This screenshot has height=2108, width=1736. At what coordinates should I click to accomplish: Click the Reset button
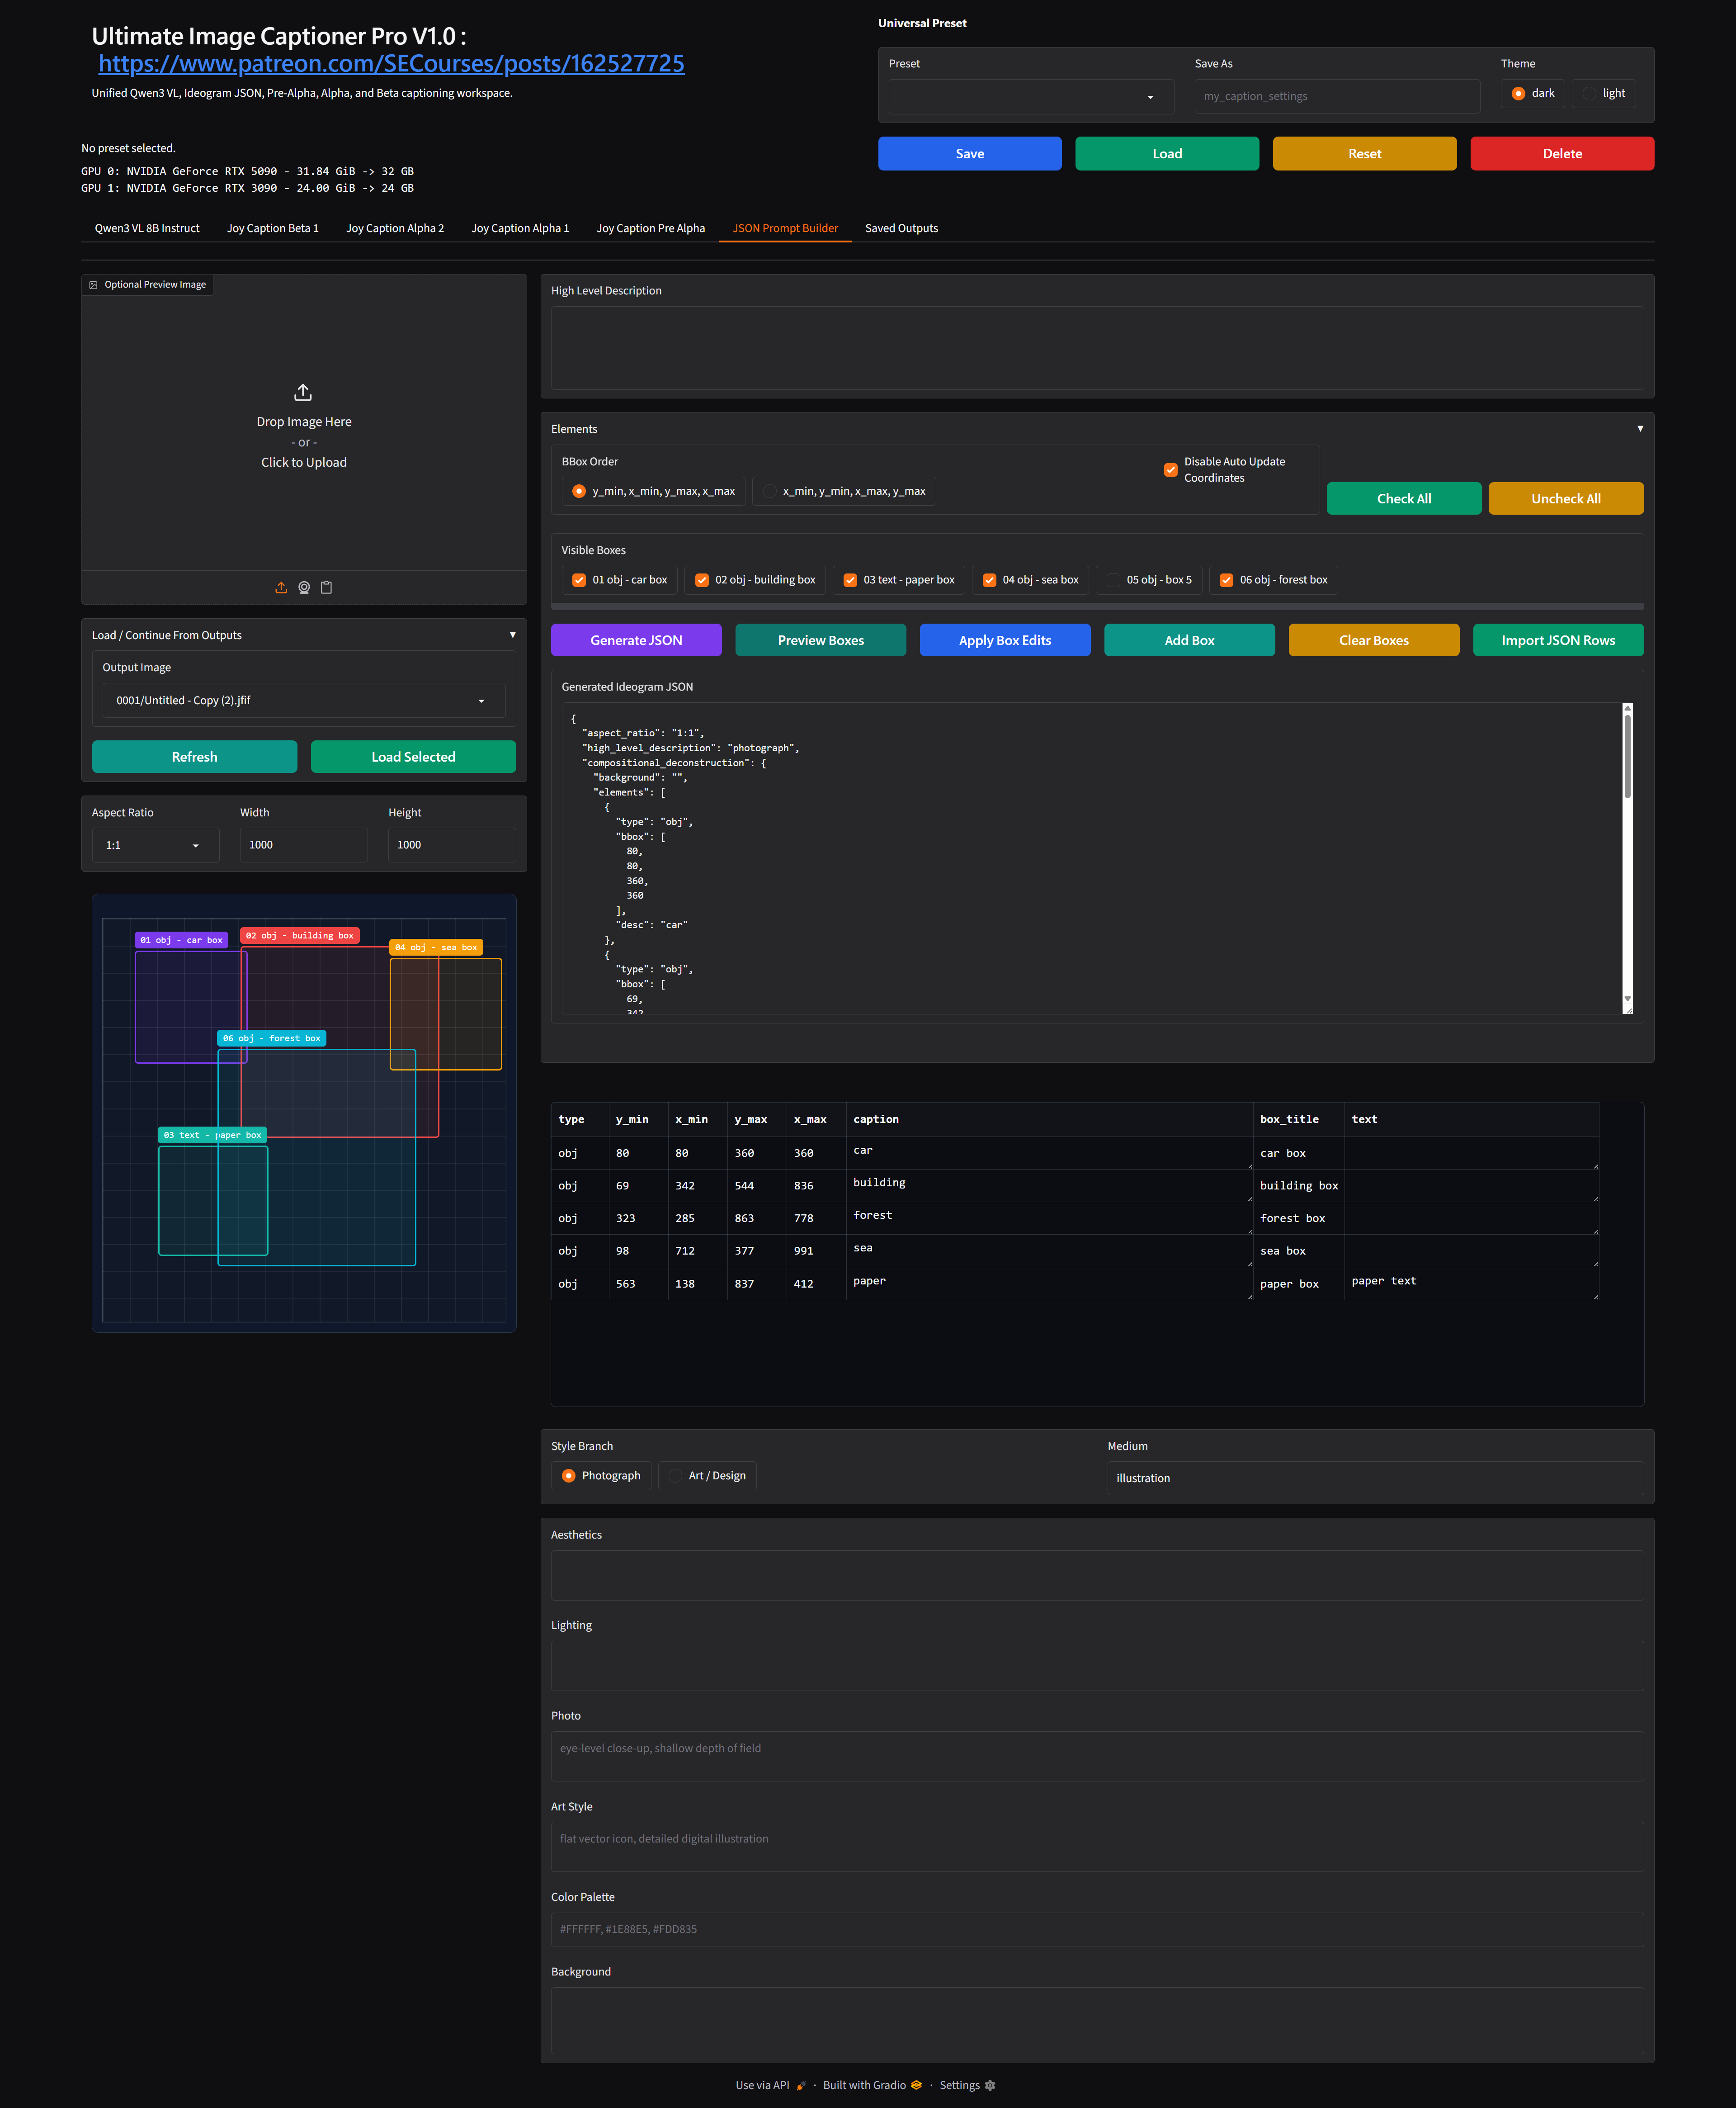[1365, 154]
